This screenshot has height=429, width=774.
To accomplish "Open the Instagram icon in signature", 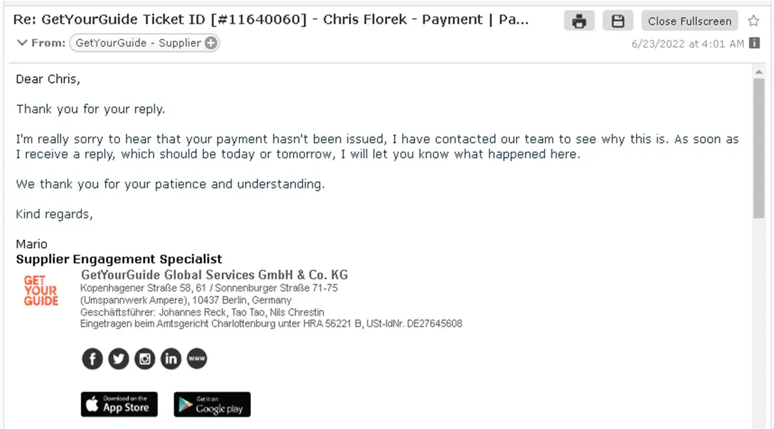I will 144,359.
